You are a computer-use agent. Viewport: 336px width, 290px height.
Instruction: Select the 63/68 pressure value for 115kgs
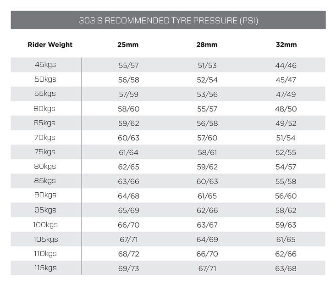click(286, 268)
